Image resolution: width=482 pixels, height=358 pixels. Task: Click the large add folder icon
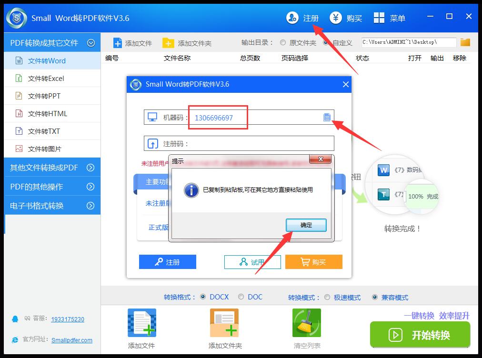224,323
